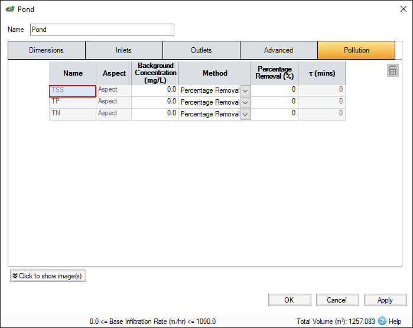
Task: Expand Click to show image(s)
Action: 48,276
